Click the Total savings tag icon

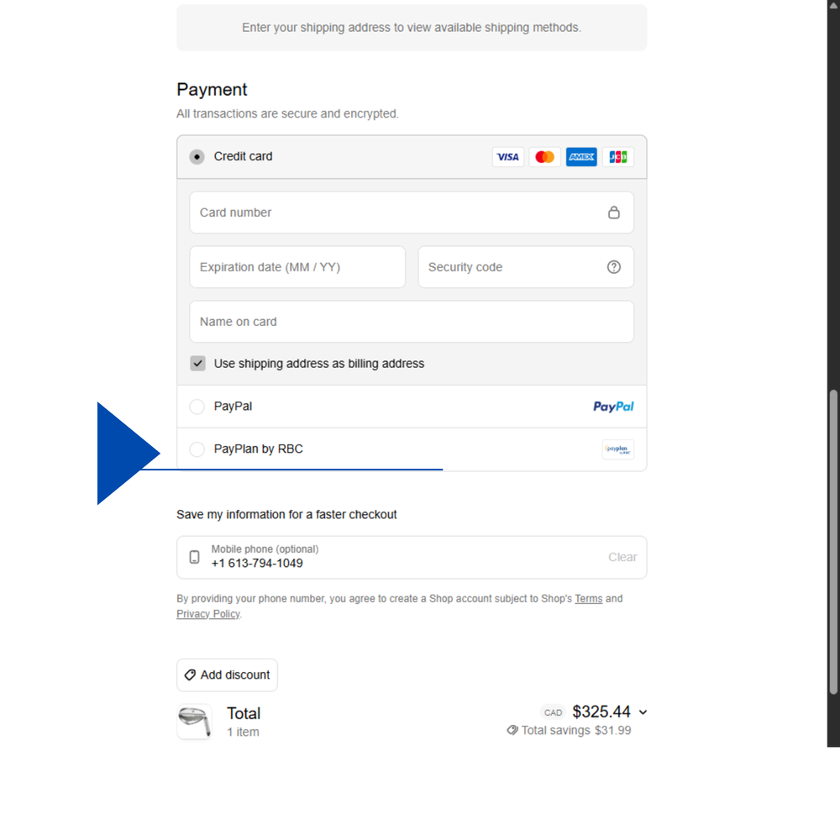(512, 730)
